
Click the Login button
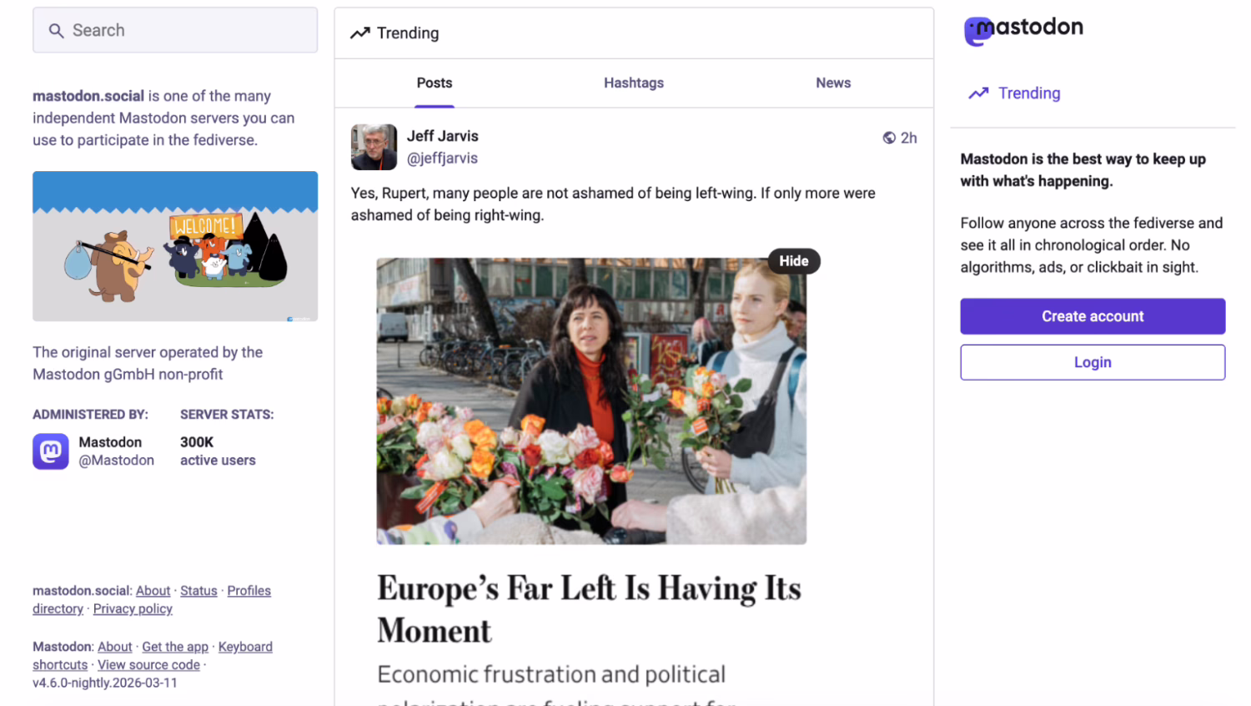[1093, 362]
